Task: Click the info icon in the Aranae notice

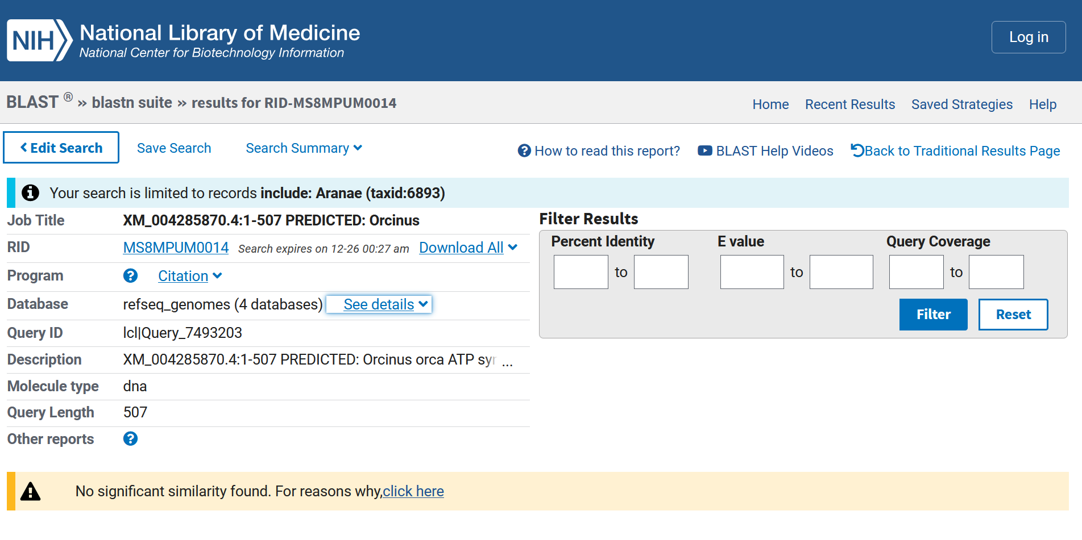Action: pos(31,193)
